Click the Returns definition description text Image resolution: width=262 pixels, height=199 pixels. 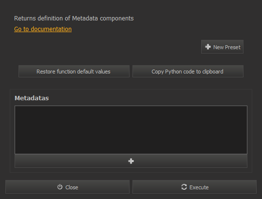coord(74,18)
